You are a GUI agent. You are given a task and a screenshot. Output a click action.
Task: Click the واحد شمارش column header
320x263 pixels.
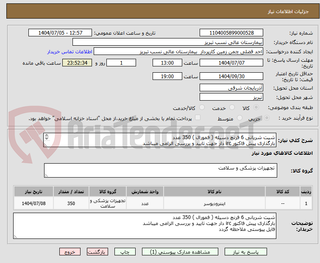(145, 192)
